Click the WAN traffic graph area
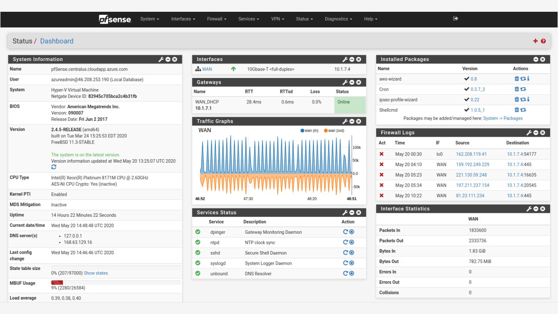Viewport: 558px width, 314px height. click(276, 165)
